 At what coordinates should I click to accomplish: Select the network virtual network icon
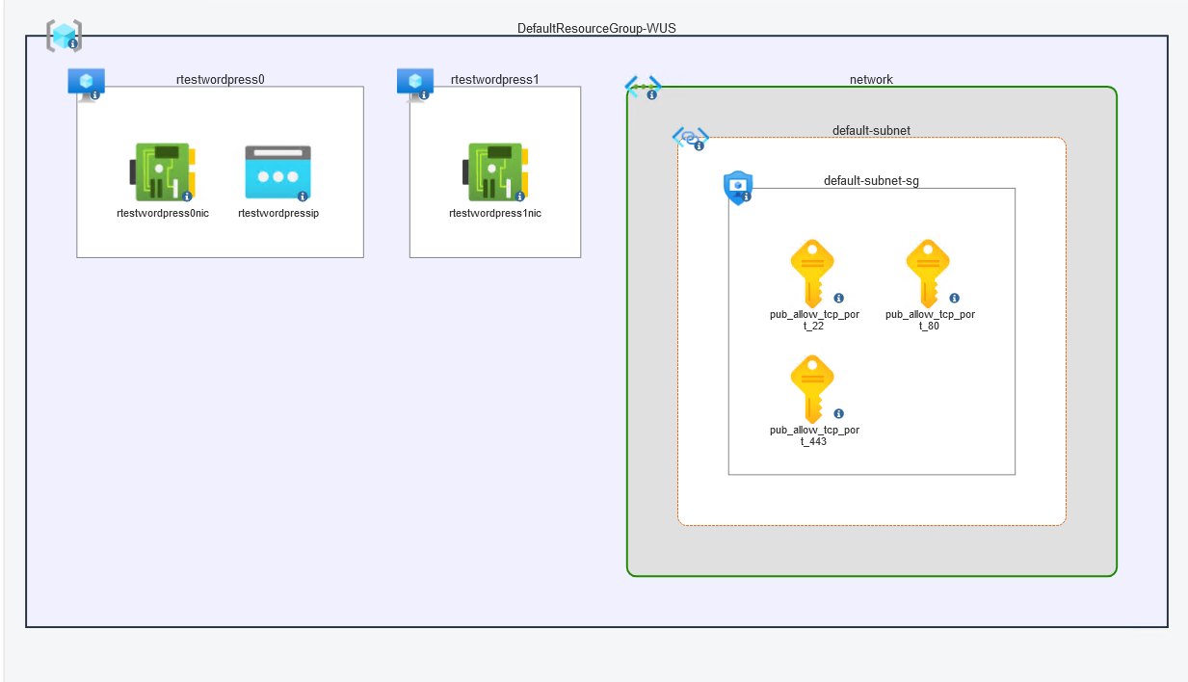pyautogui.click(x=644, y=86)
